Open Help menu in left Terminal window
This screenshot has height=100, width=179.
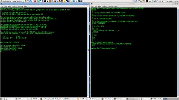tap(26, 6)
